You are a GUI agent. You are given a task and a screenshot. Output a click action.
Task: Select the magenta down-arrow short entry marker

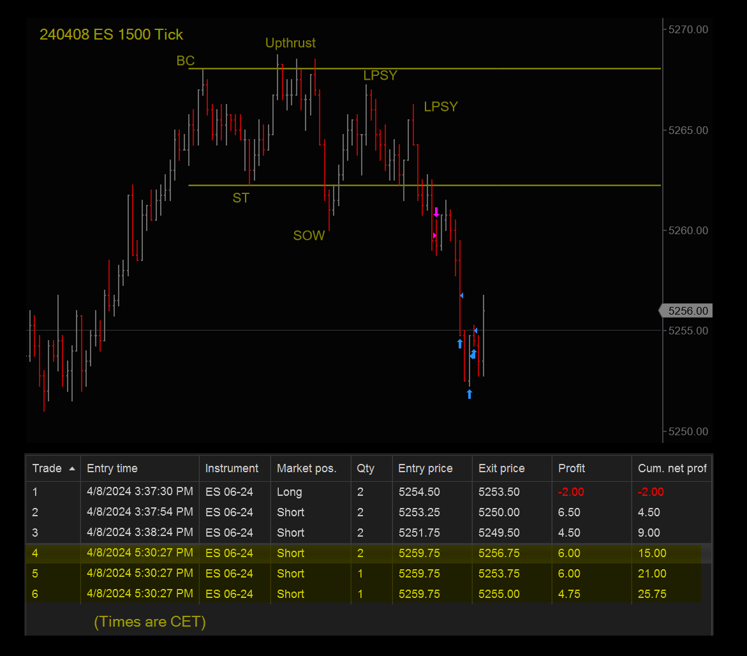[436, 212]
